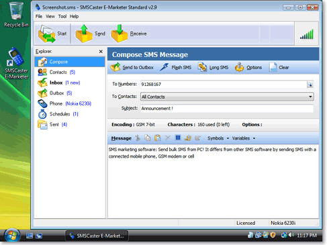Click the Subject input field

tap(227, 109)
